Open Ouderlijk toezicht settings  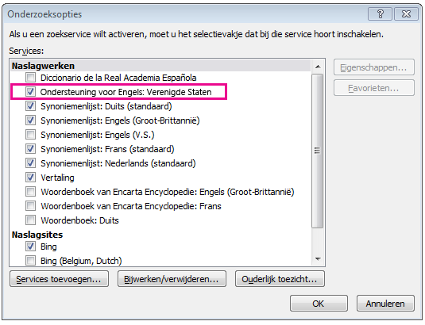pyautogui.click(x=280, y=279)
